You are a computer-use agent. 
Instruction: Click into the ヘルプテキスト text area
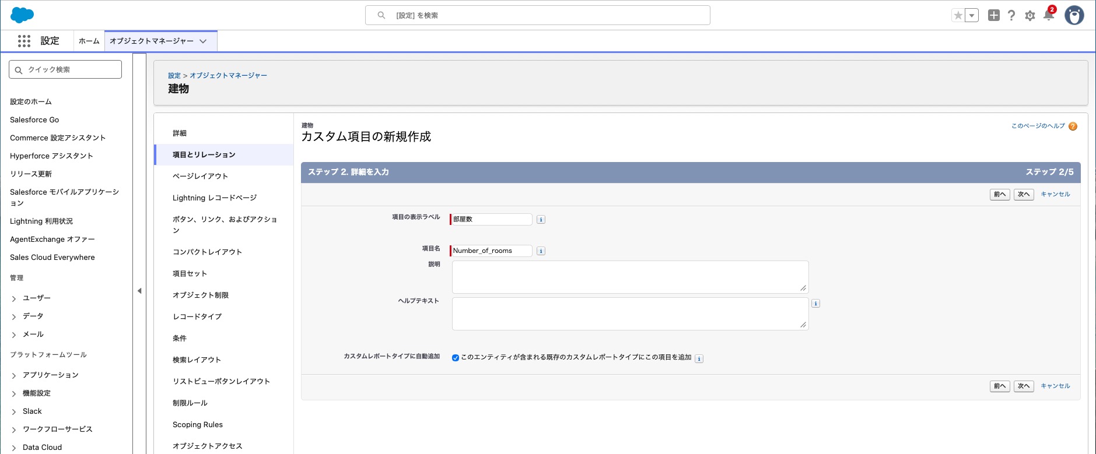coord(630,314)
